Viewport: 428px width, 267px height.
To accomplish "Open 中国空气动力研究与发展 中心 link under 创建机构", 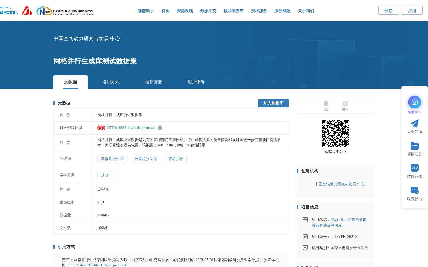I will click(340, 184).
